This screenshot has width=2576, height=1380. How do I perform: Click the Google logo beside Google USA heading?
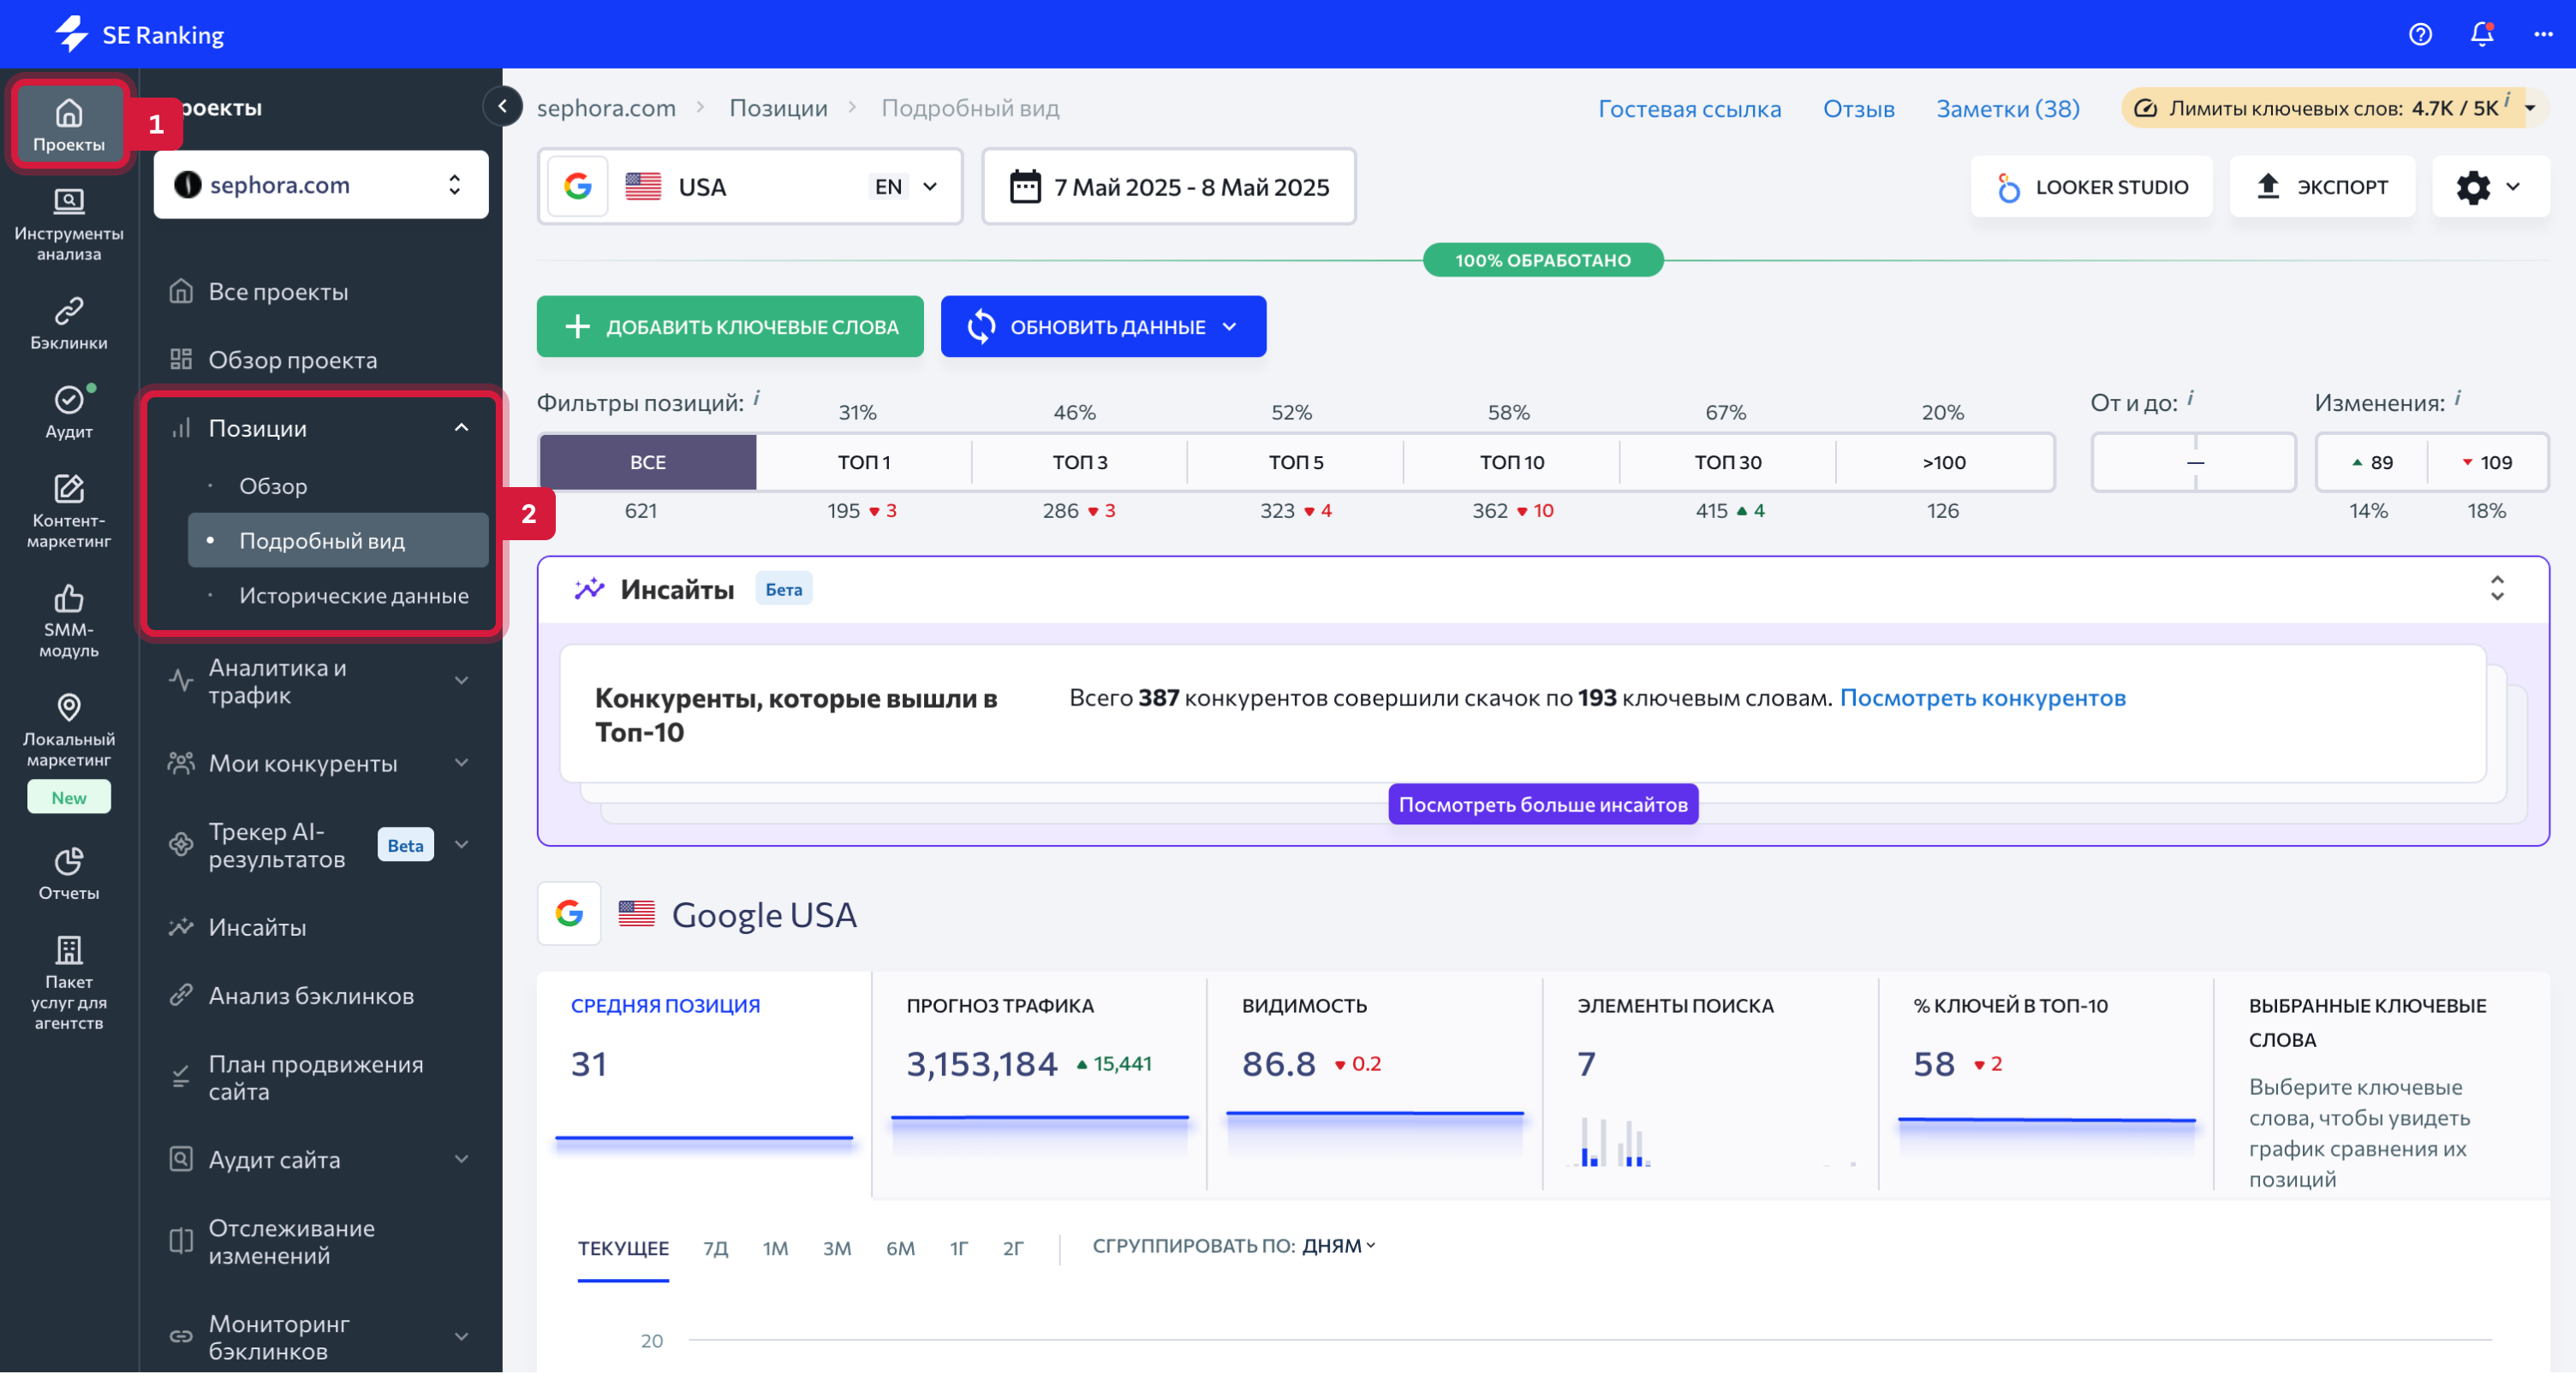click(x=569, y=914)
